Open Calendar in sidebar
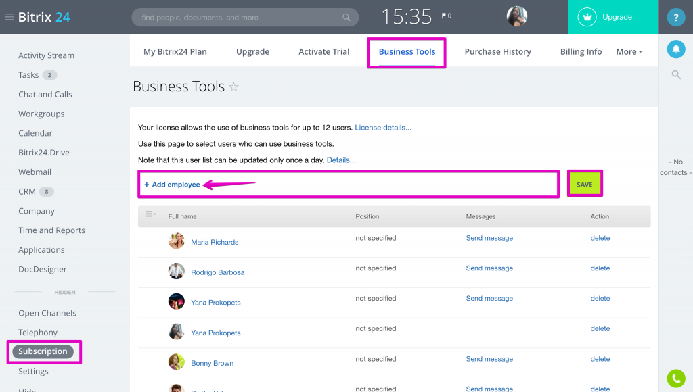 coord(35,133)
